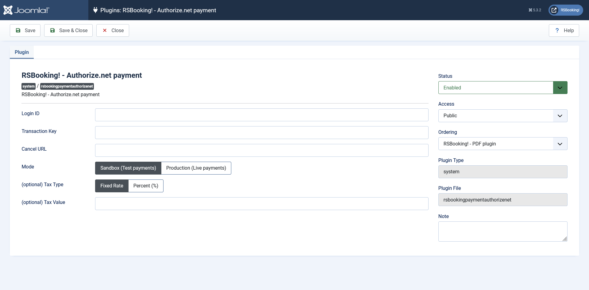
Task: Open the Joomla version 5.3.2 indicator
Action: tap(535, 10)
